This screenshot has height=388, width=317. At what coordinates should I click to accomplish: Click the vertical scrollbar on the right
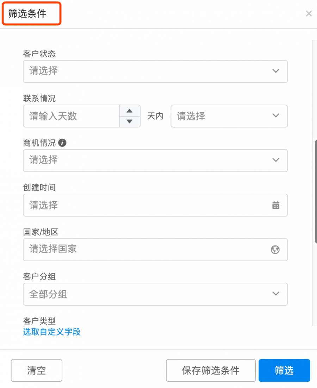point(316,192)
